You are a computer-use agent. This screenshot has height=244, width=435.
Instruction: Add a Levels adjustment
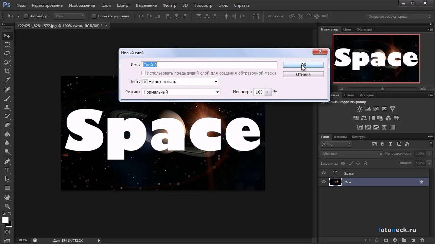[x=368, y=109]
